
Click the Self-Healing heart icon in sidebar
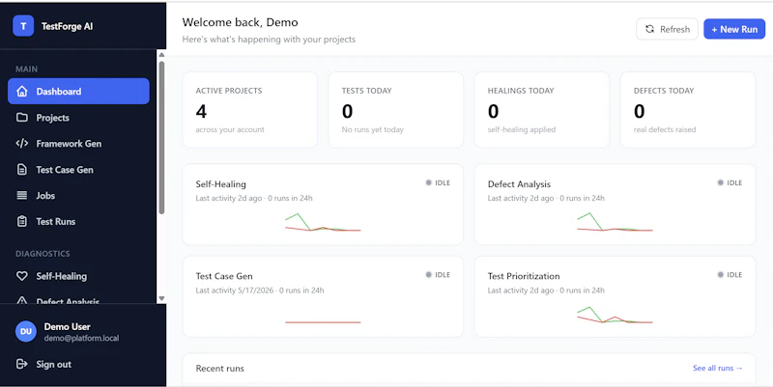click(x=21, y=276)
